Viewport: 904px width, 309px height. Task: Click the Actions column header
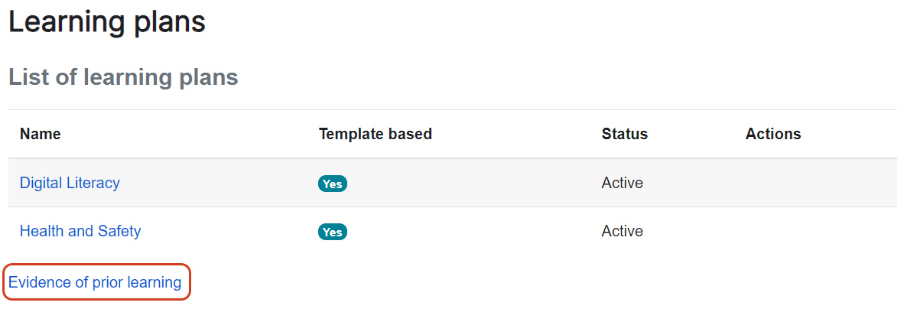click(772, 134)
